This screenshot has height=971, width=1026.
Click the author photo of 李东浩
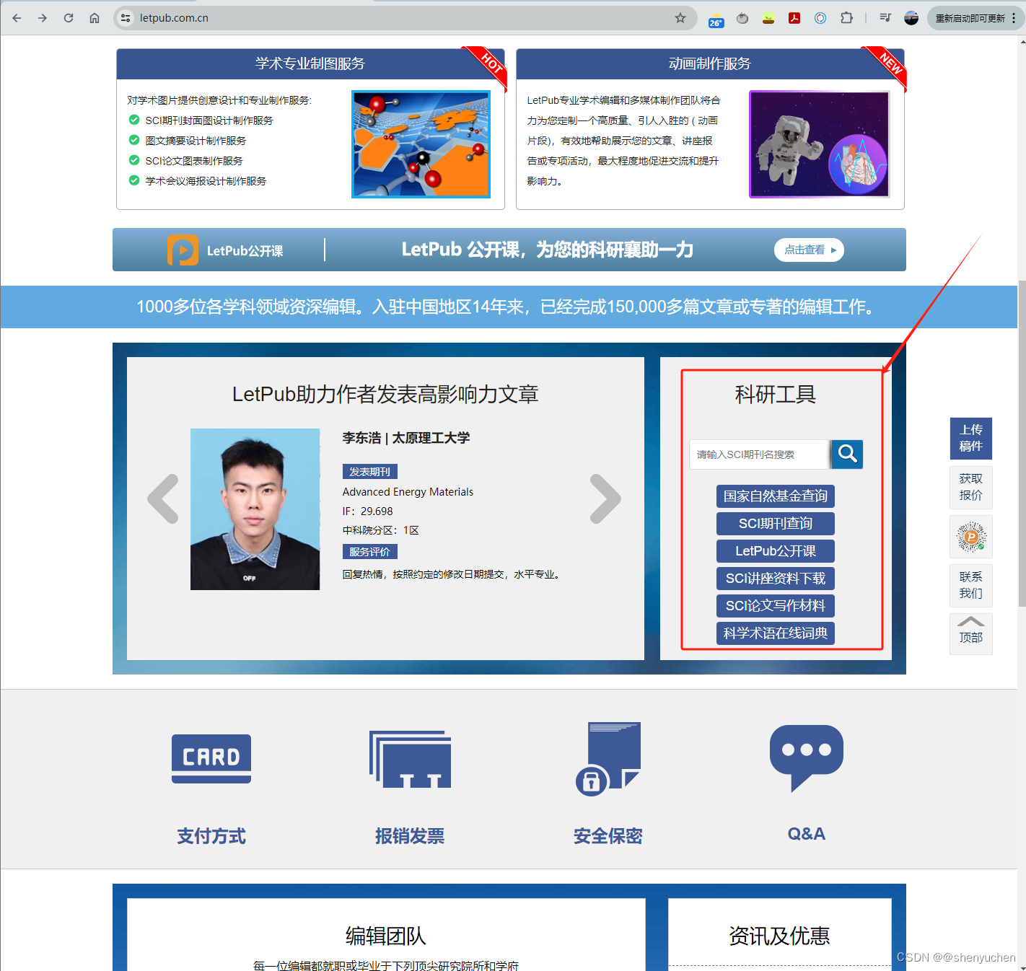[x=255, y=509]
